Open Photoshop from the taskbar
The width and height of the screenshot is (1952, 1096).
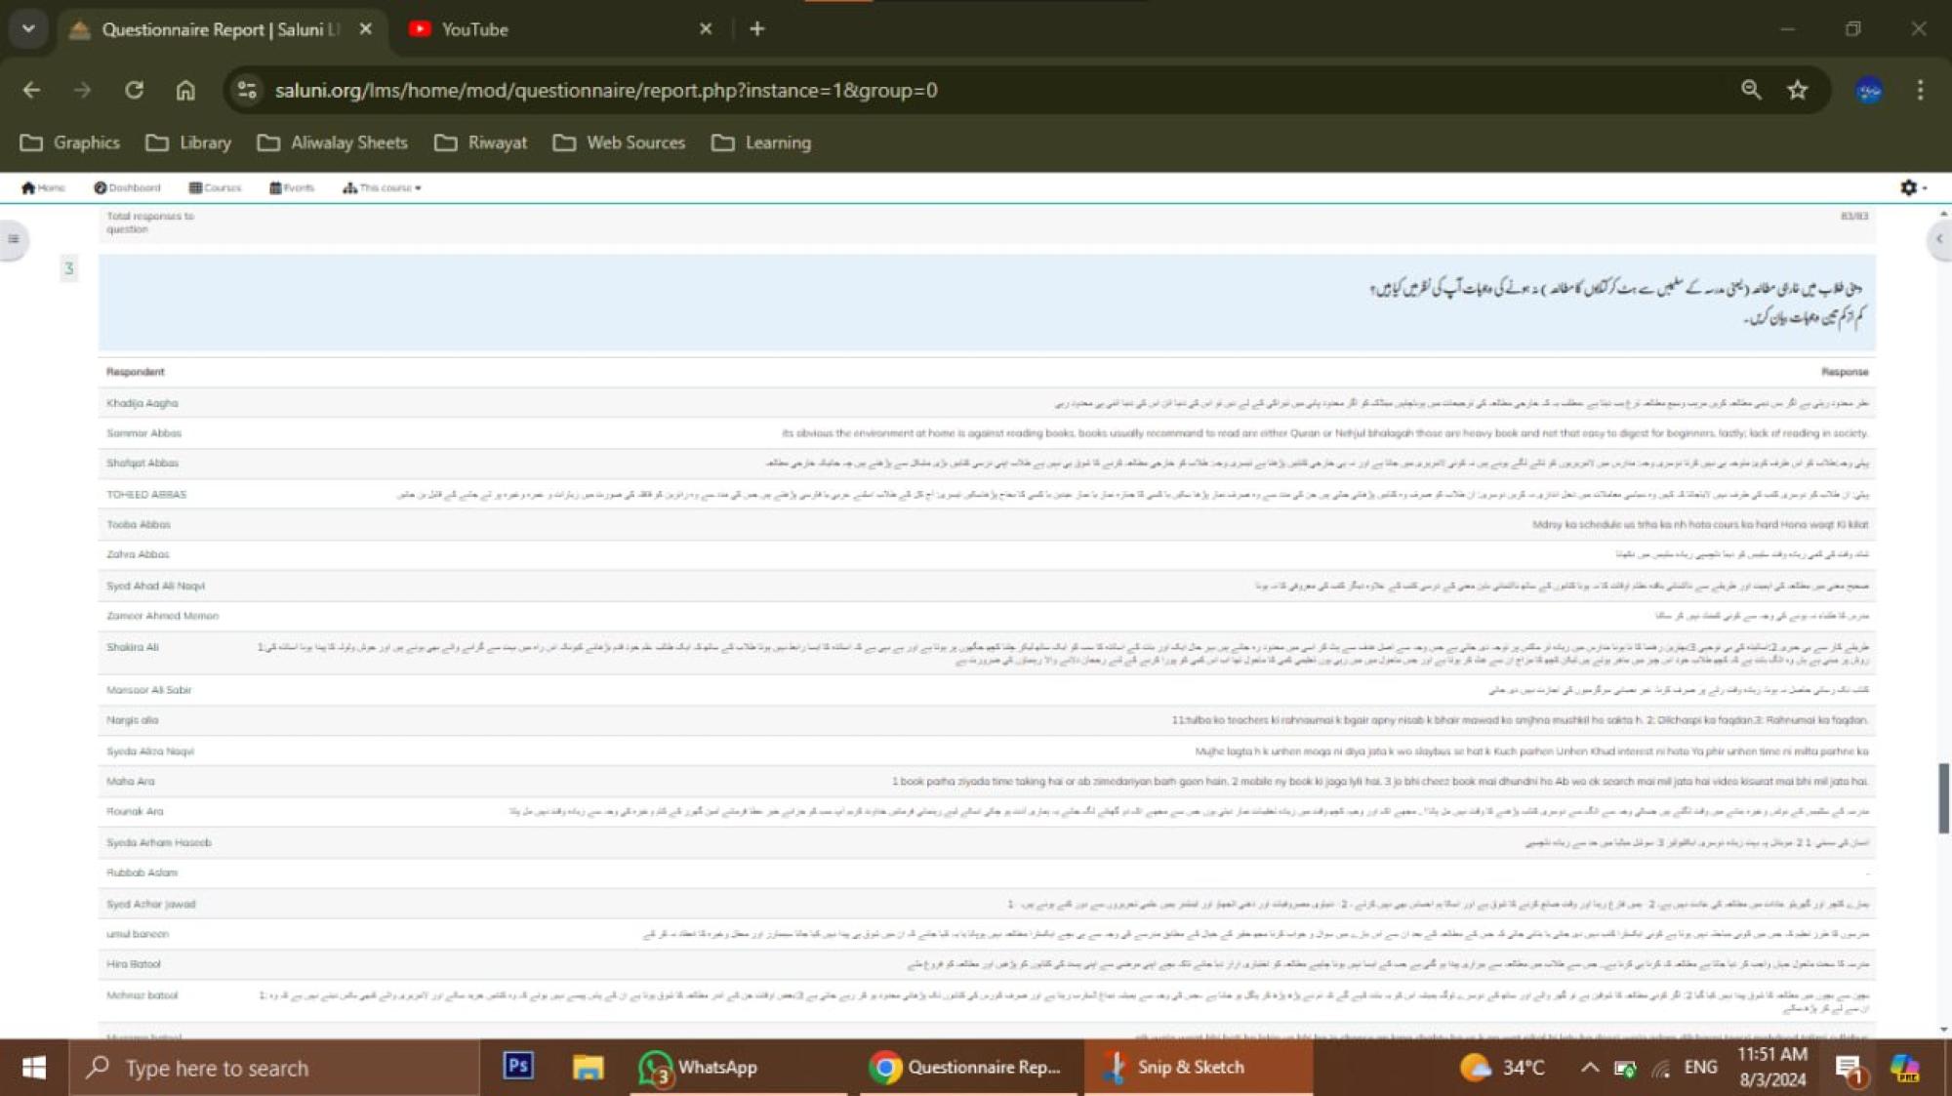(517, 1066)
